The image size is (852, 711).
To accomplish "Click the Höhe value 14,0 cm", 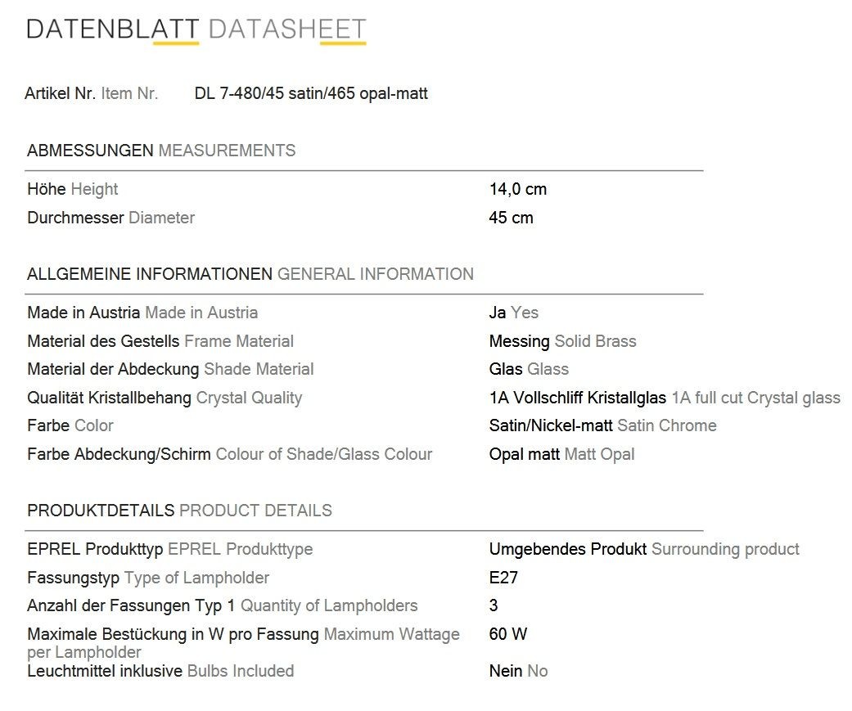I will tap(518, 189).
